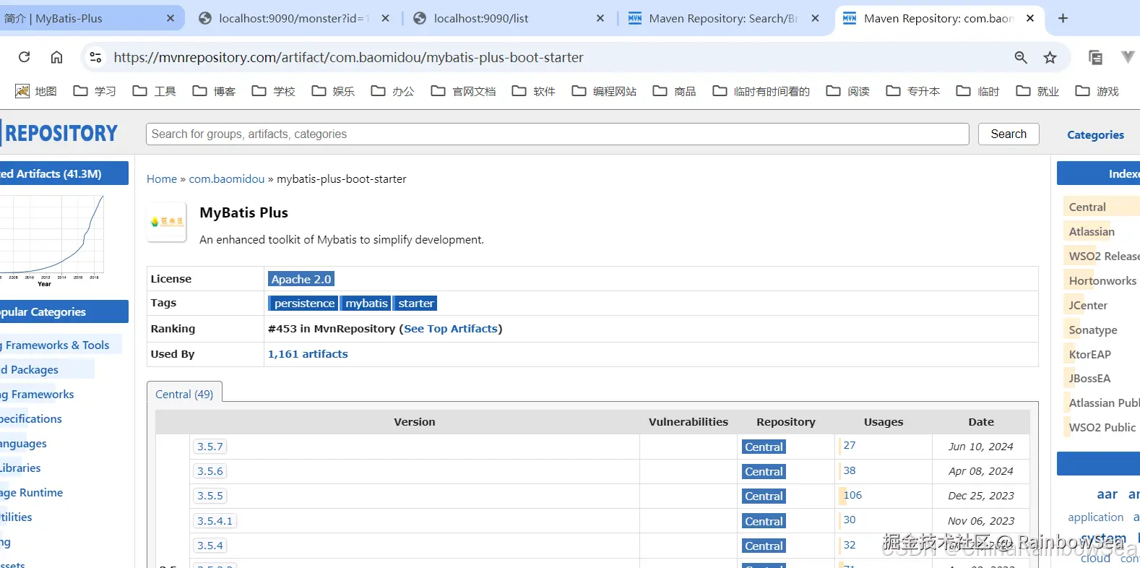This screenshot has width=1140, height=568.
Task: Open version 3.5.4.1
Action: pyautogui.click(x=215, y=521)
